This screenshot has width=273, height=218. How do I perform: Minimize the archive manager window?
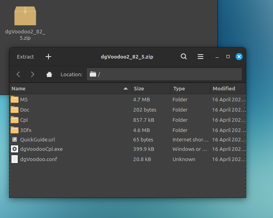click(217, 57)
